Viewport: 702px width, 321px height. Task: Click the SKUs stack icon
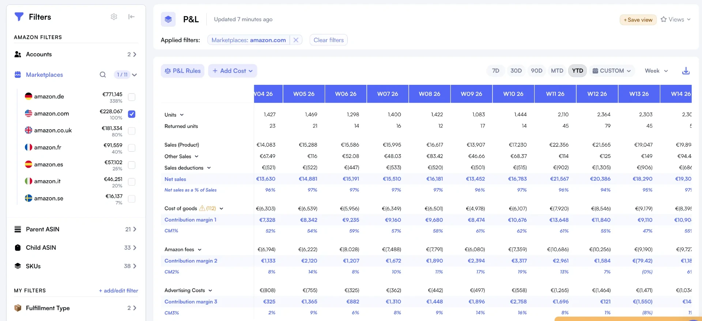coord(18,266)
